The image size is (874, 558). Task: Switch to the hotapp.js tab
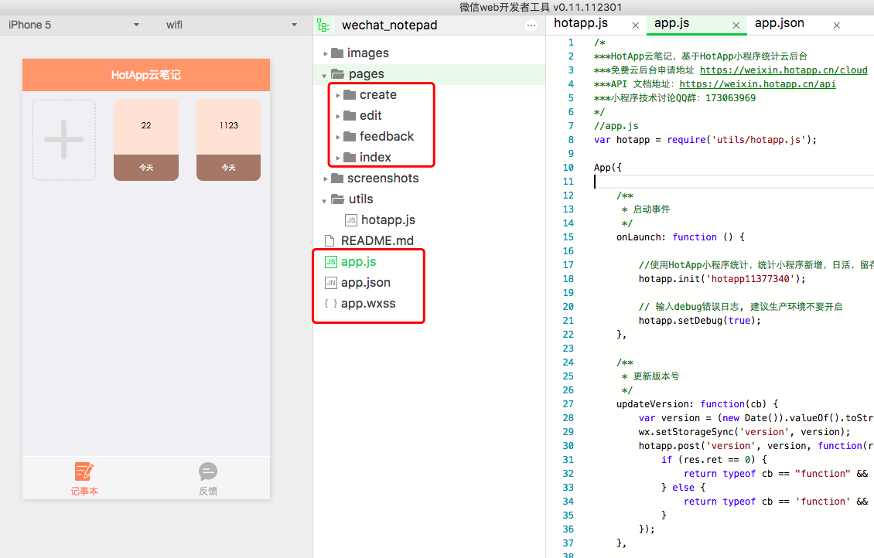581,23
